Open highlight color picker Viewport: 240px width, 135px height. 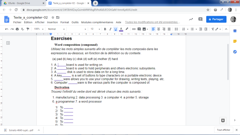(x=127, y=29)
